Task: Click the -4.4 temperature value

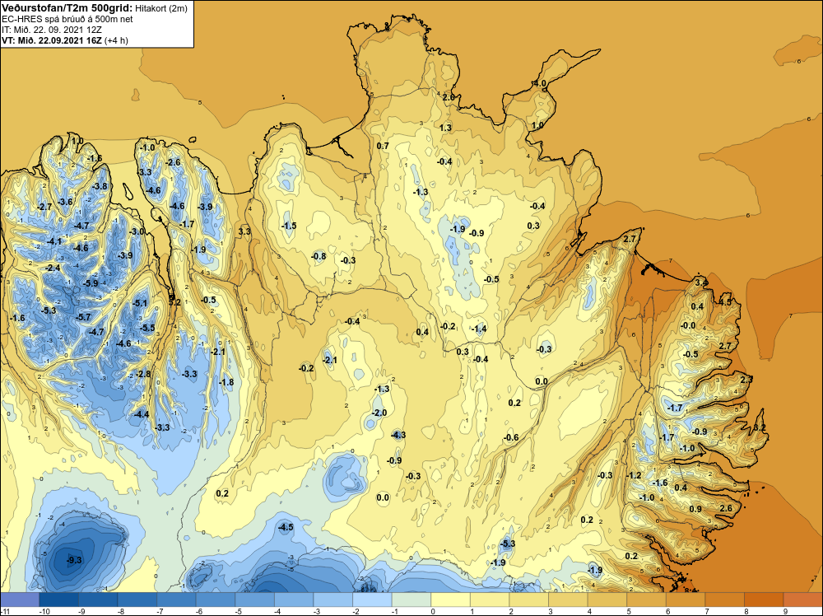Action: 142,414
